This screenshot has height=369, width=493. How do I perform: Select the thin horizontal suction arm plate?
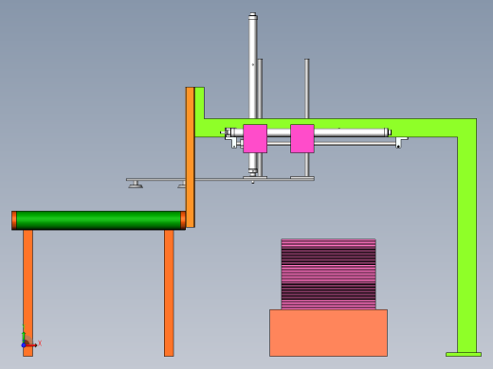coord(220,179)
